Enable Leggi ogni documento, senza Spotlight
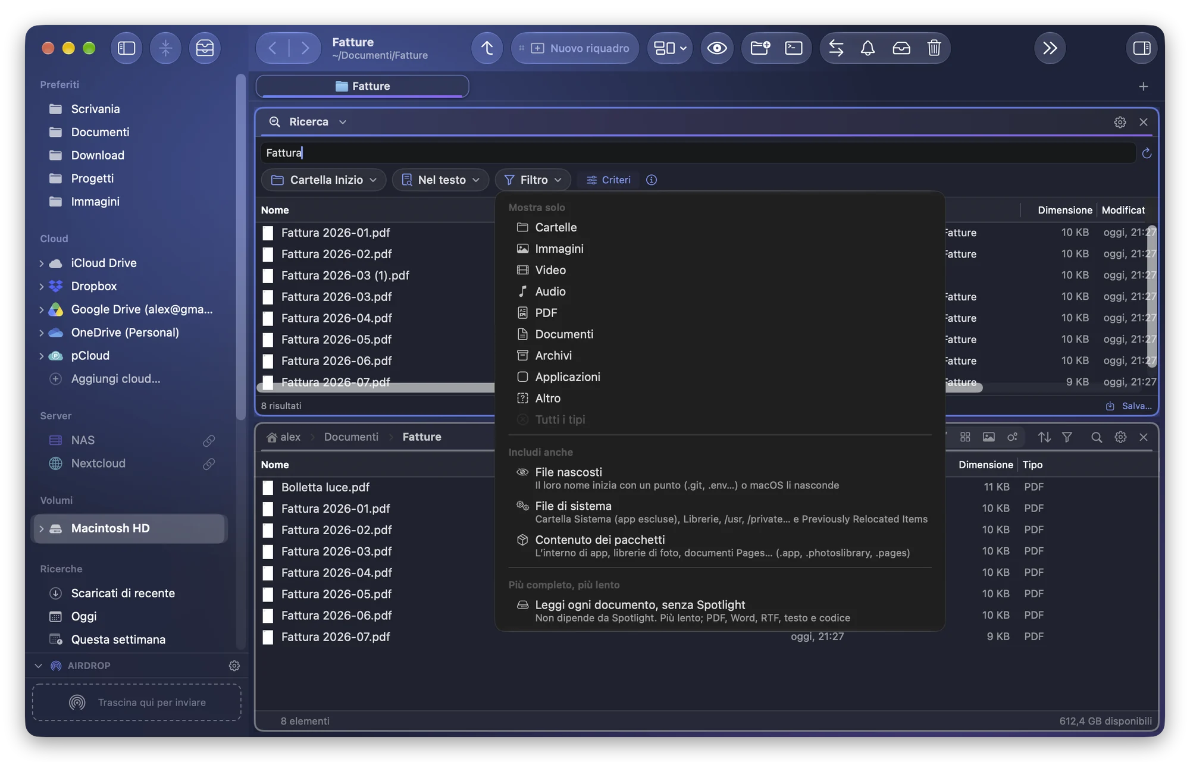 [720, 611]
